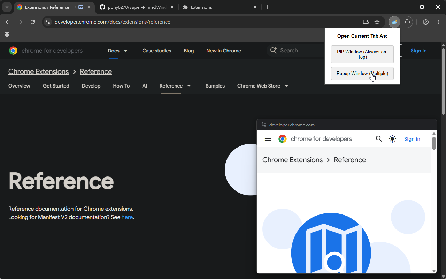Click Reference breadcrumb link on main page
446x279 pixels.
[x=96, y=71]
